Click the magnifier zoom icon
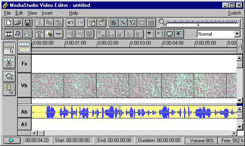This screenshot has width=245, height=146. point(162,22)
